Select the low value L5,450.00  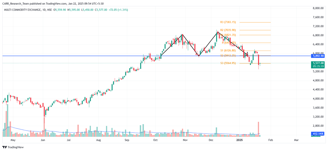[x=87, y=10]
